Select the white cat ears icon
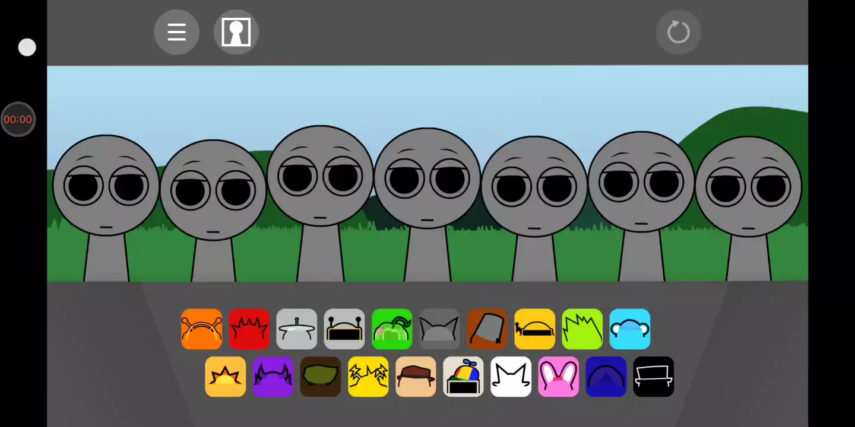Image resolution: width=855 pixels, height=427 pixels. tap(511, 377)
